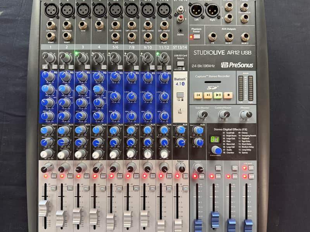Tap the PreSonus logo
This screenshot has width=310, height=232.
pos(237,65)
